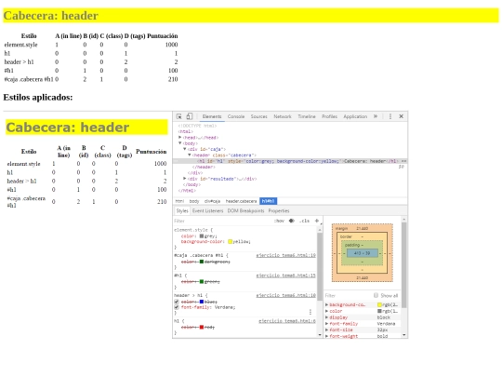Screen dimensions: 502x377
Task: Show more DevTools tabs via chevron
Action: point(376,116)
